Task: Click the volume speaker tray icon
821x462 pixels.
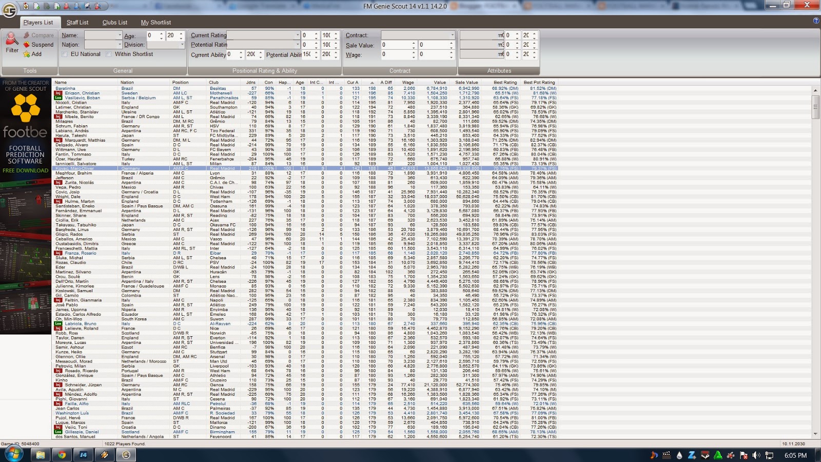Action: (x=756, y=455)
